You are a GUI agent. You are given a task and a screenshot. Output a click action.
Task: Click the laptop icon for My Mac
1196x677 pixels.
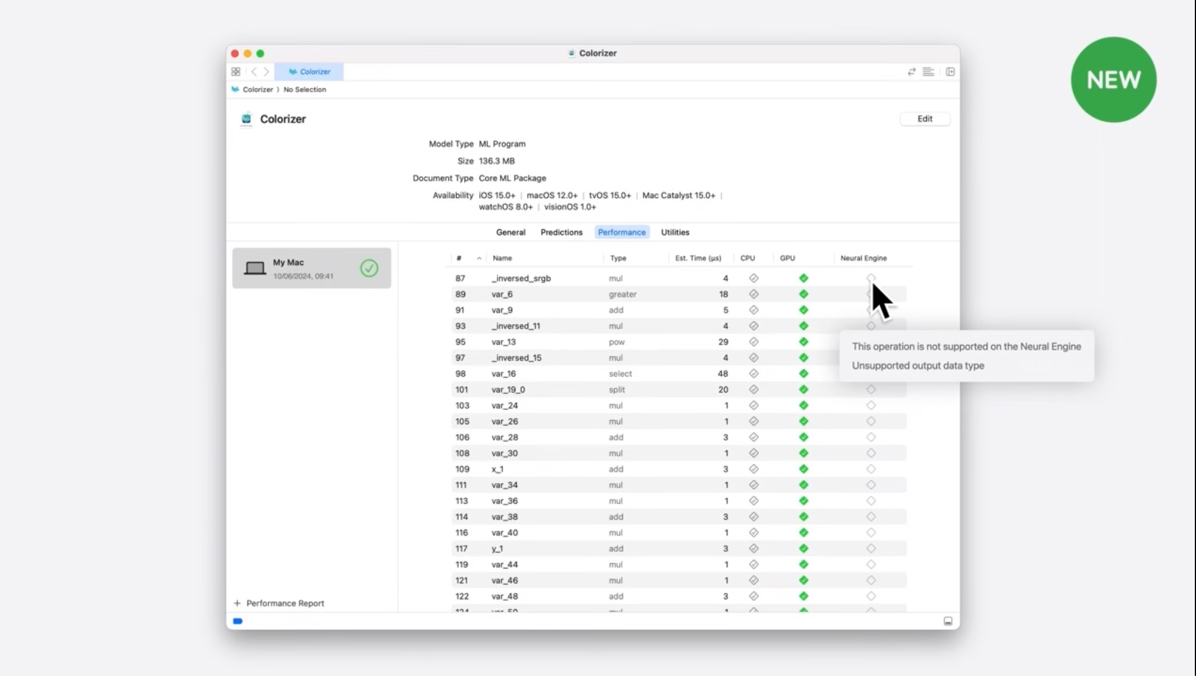coord(255,268)
